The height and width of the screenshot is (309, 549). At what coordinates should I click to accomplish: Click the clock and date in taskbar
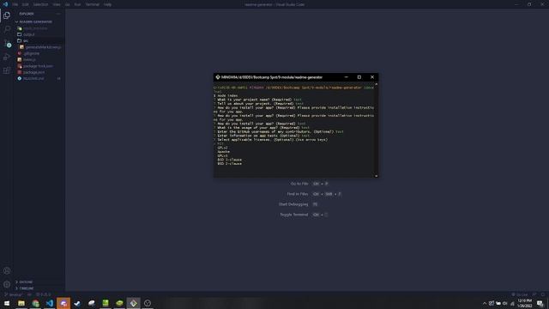coord(524,303)
